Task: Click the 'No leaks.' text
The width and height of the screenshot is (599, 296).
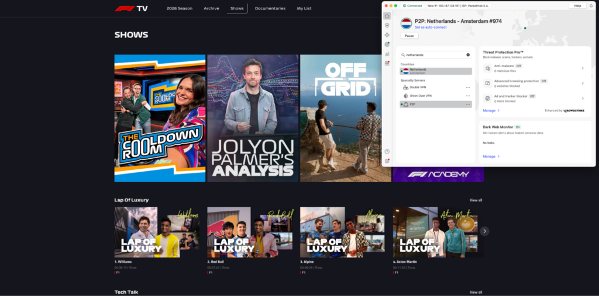Action: point(488,142)
